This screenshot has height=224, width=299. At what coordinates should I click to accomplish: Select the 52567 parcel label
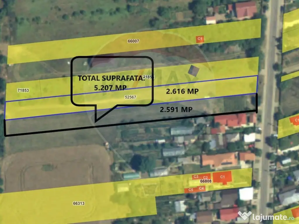coord(131,97)
